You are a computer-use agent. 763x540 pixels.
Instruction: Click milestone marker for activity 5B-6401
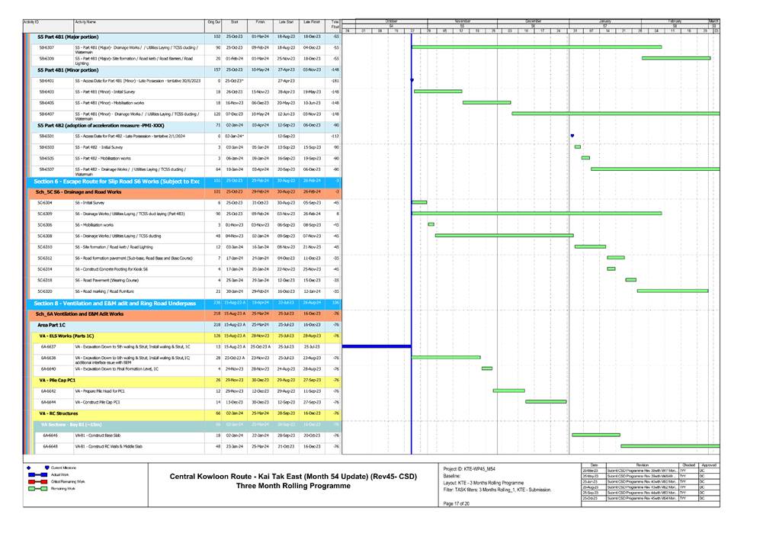point(412,80)
